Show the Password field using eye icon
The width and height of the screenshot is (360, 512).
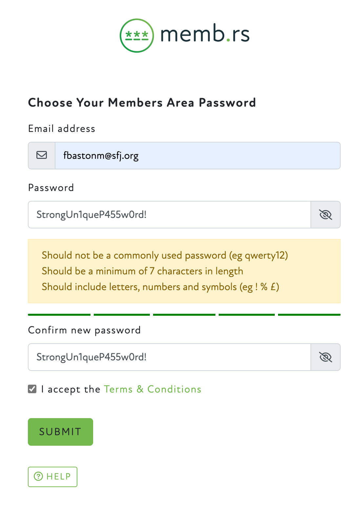[325, 215]
